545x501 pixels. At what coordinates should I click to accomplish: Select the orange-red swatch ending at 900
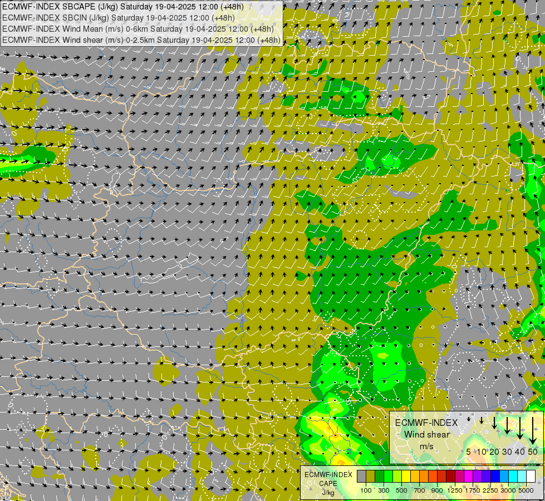click(433, 476)
